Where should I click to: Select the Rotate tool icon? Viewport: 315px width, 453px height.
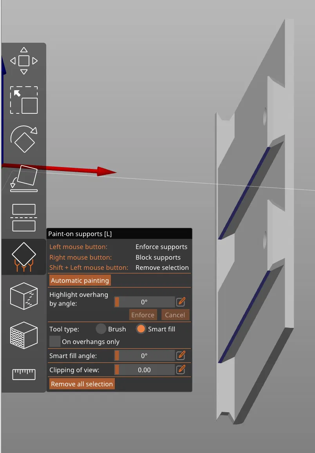pyautogui.click(x=24, y=139)
